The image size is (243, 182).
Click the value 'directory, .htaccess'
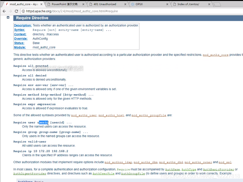tap(46, 34)
